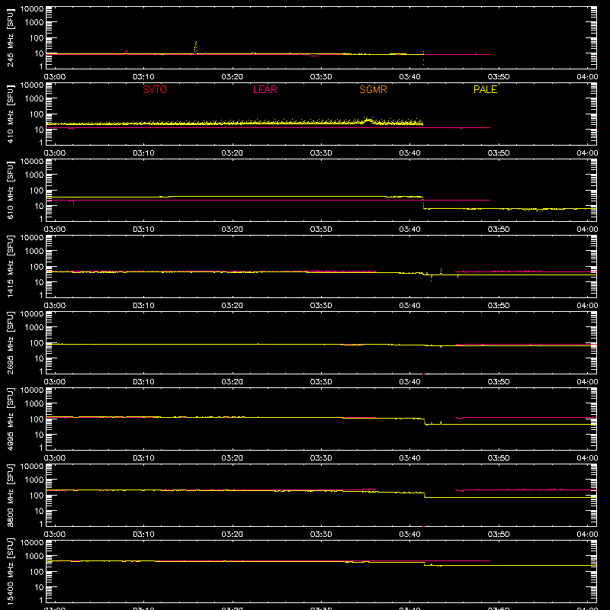Click the 03:40 label under the 610 MHz plot
This screenshot has height=610, width=610.
point(409,230)
